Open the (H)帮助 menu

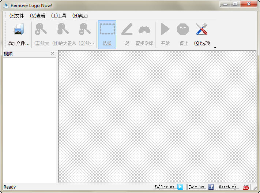[80, 16]
